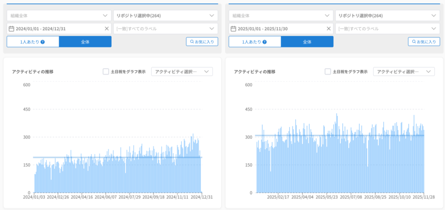Edit the 2025/01/01 - 2025/11/30 date field
Image resolution: width=445 pixels, height=210 pixels.
pos(281,29)
